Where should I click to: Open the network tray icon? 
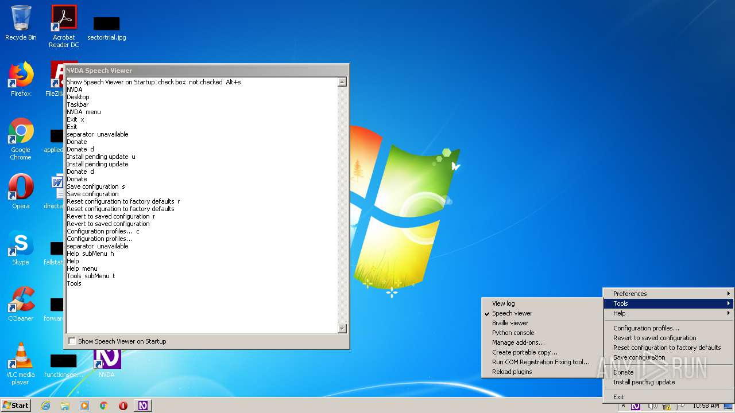(x=666, y=406)
